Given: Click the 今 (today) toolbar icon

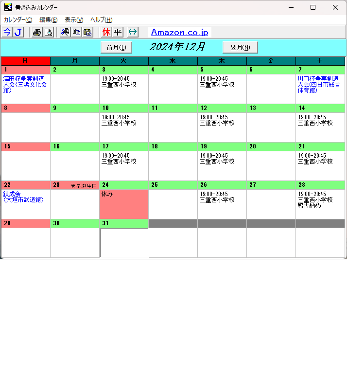Looking at the screenshot, I should [x=7, y=32].
